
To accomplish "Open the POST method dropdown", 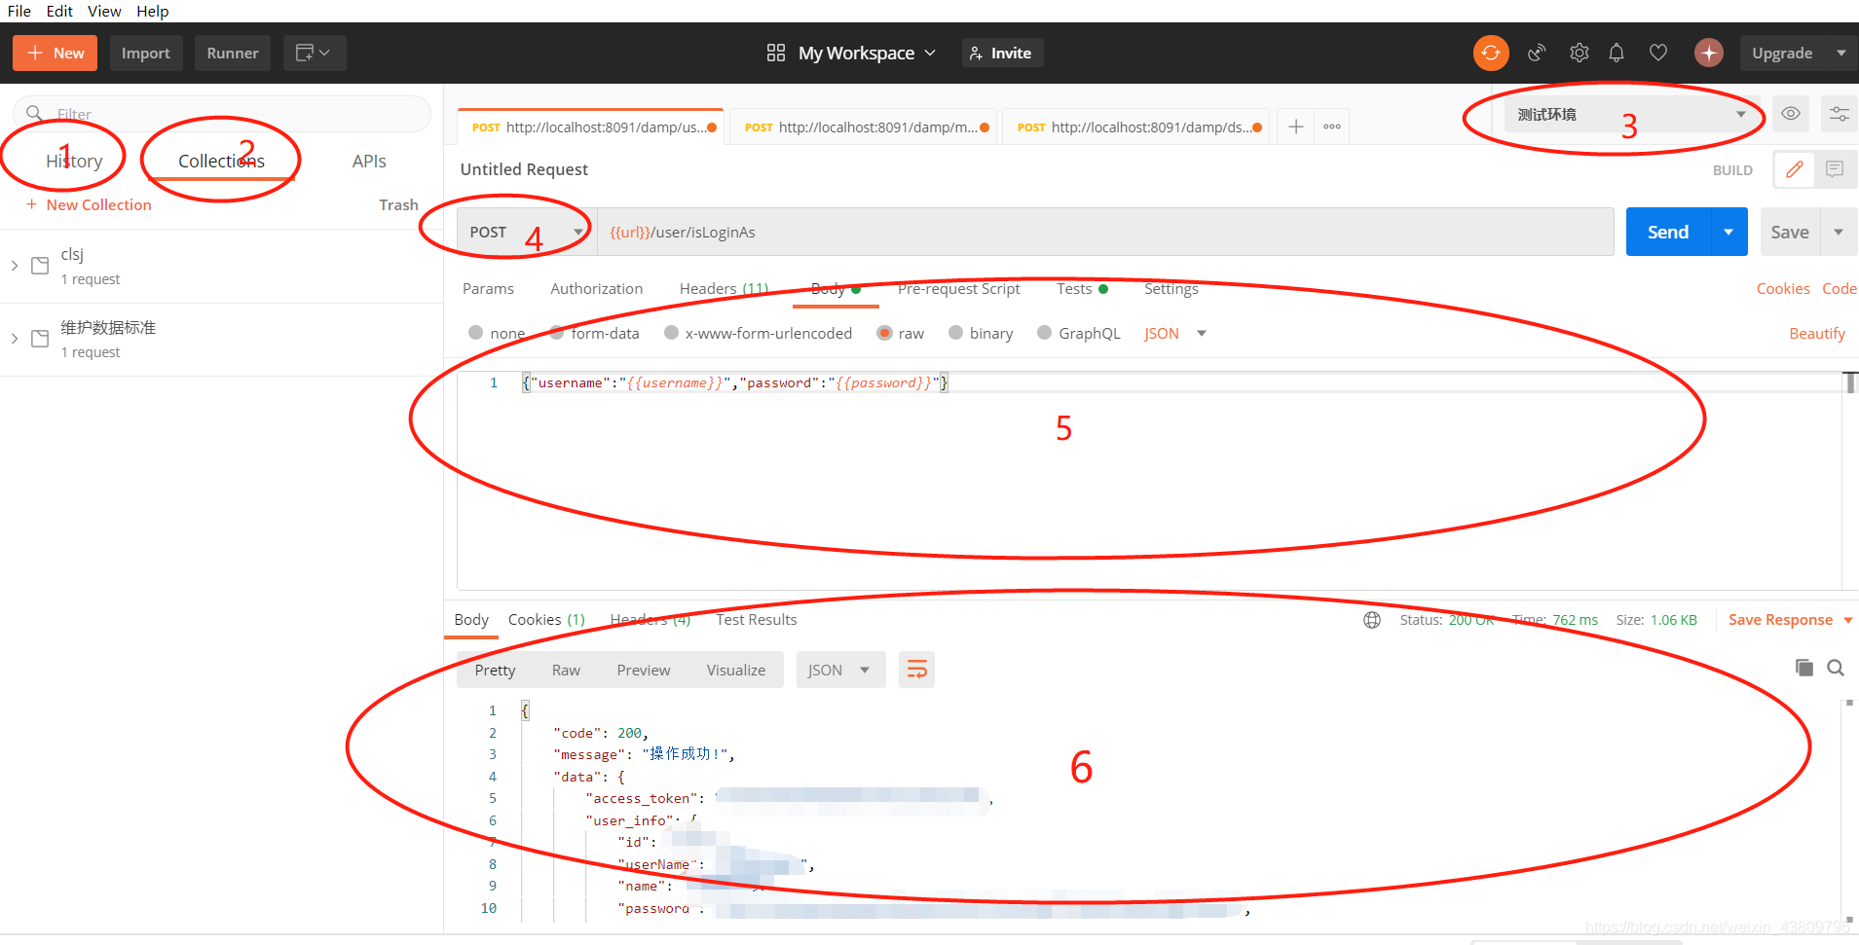I will click(526, 232).
